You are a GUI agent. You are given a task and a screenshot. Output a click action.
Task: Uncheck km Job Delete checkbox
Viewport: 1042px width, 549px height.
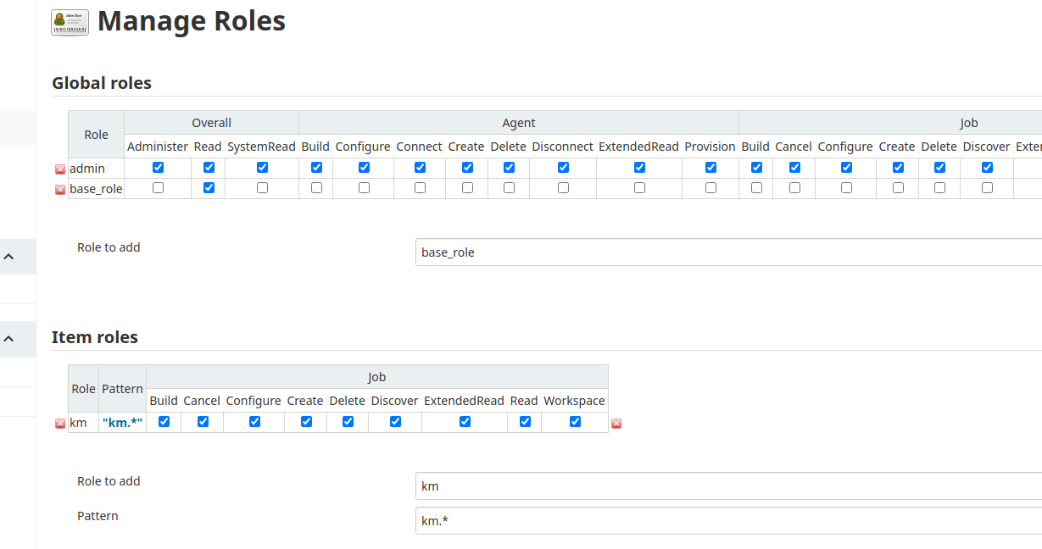click(348, 422)
